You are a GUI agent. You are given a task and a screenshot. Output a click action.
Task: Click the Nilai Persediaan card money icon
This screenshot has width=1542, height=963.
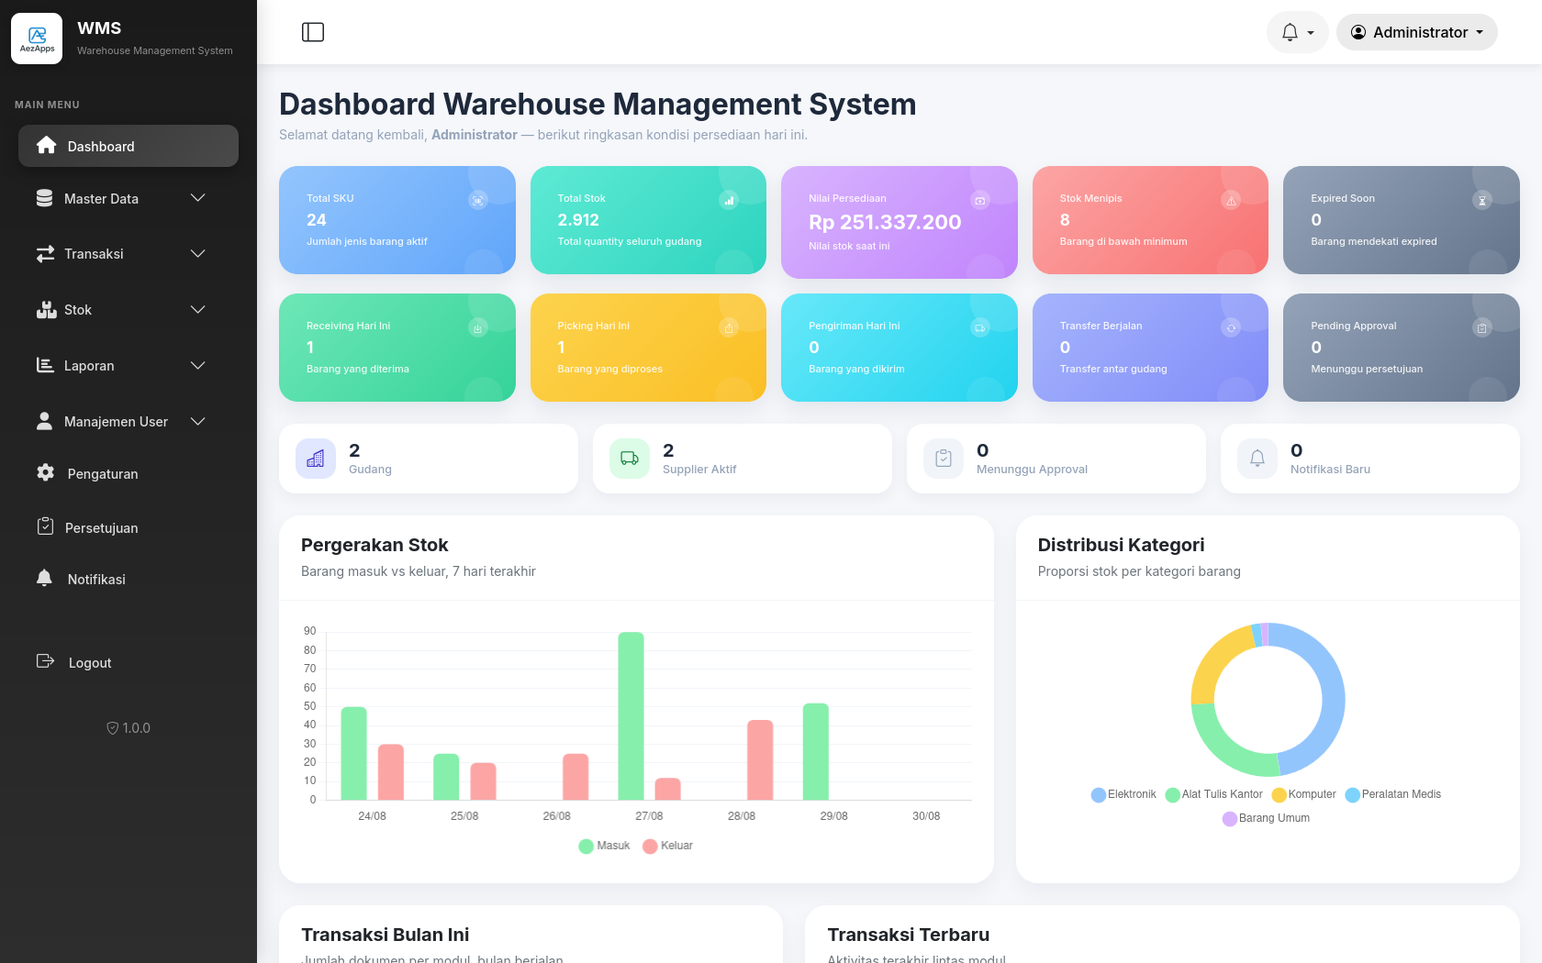(980, 200)
